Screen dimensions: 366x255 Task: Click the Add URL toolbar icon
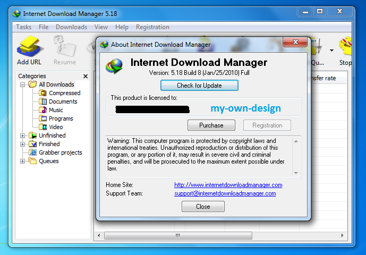pyautogui.click(x=29, y=46)
